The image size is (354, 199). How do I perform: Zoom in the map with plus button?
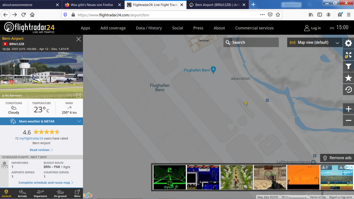coord(348,109)
